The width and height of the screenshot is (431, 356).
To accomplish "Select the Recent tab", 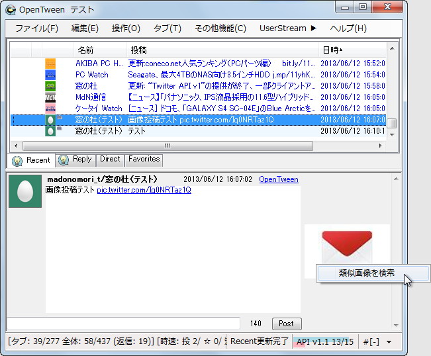I will [x=30, y=160].
